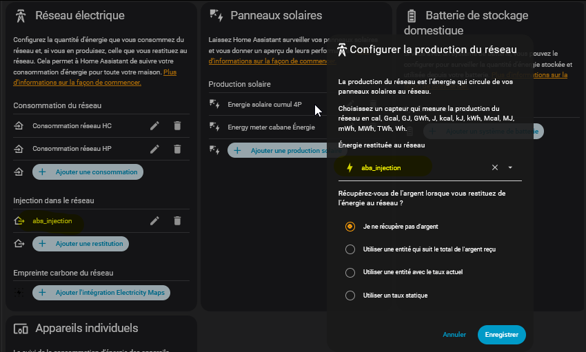
Task: Delete the Consommation réseau HP entry
Action: (x=177, y=149)
